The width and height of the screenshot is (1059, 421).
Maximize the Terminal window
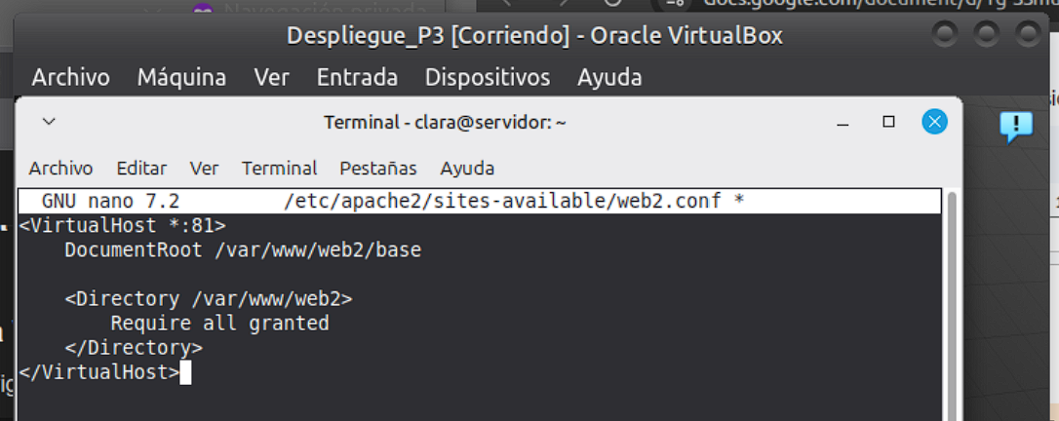(x=888, y=122)
